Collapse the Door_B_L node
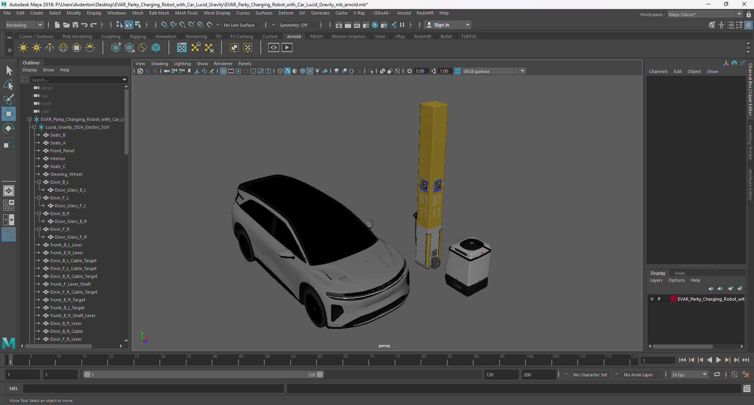The height and width of the screenshot is (405, 754). (39, 182)
